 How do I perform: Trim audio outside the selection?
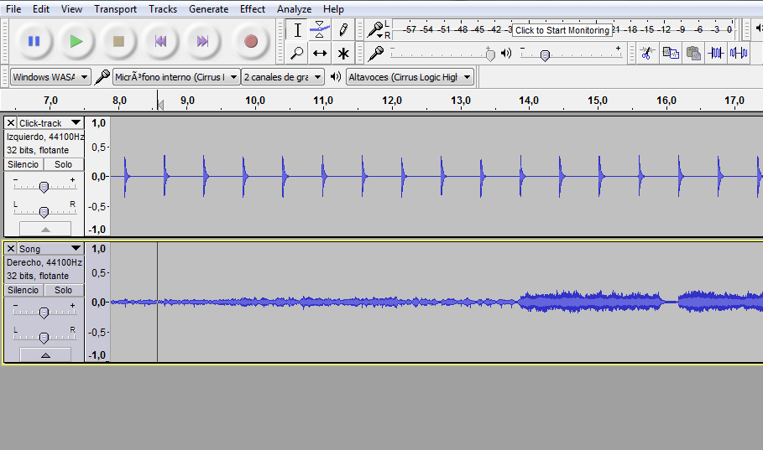click(716, 53)
